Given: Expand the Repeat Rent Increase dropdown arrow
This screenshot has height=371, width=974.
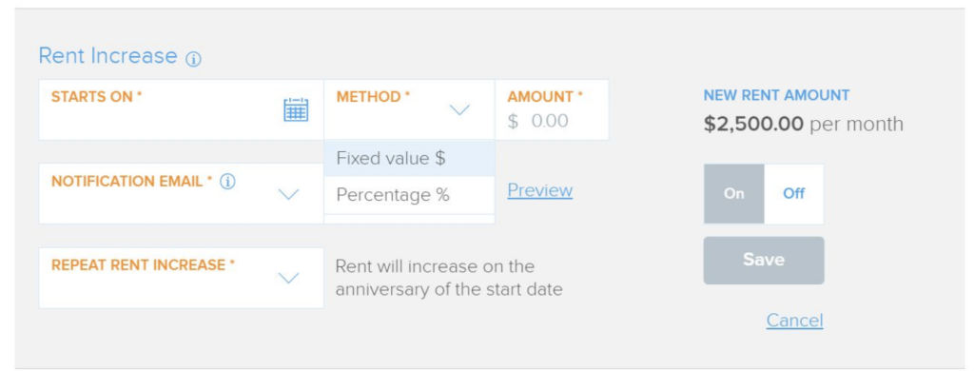Looking at the screenshot, I should point(288,279).
